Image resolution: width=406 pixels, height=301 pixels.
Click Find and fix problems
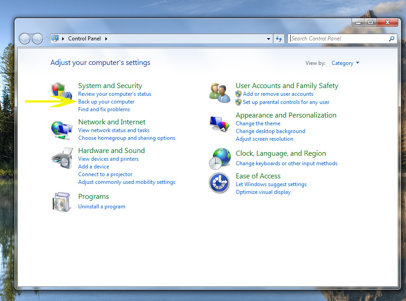104,109
